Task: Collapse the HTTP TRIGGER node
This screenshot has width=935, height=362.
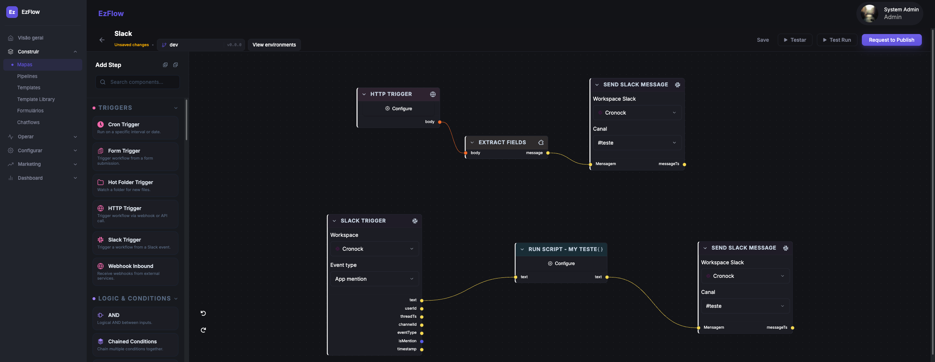Action: click(x=364, y=94)
